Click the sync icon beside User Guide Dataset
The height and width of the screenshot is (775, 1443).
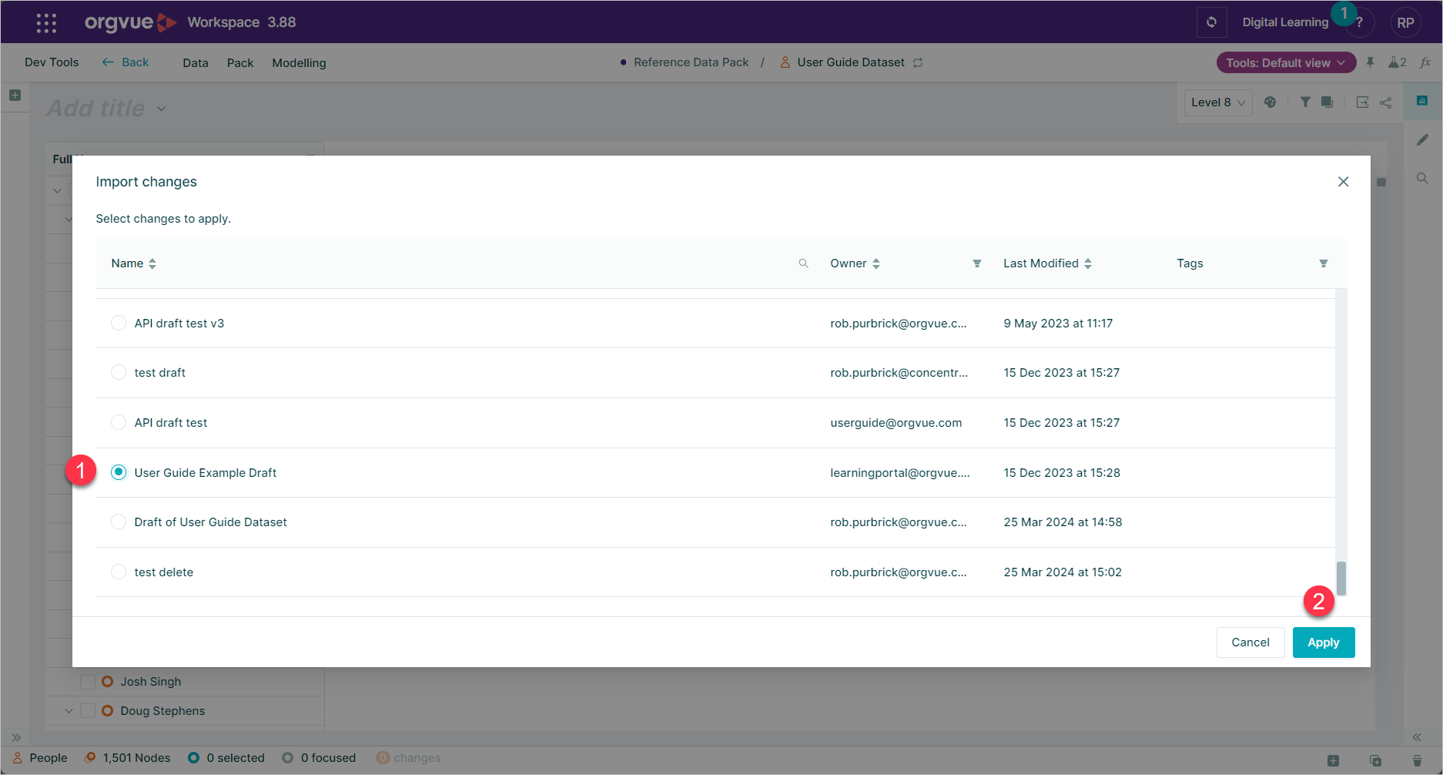point(918,62)
